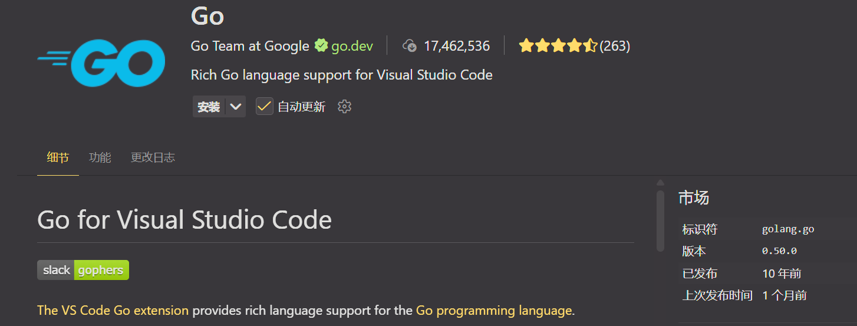Click the scrollbar's up arrow
The height and width of the screenshot is (326, 857).
tap(660, 182)
